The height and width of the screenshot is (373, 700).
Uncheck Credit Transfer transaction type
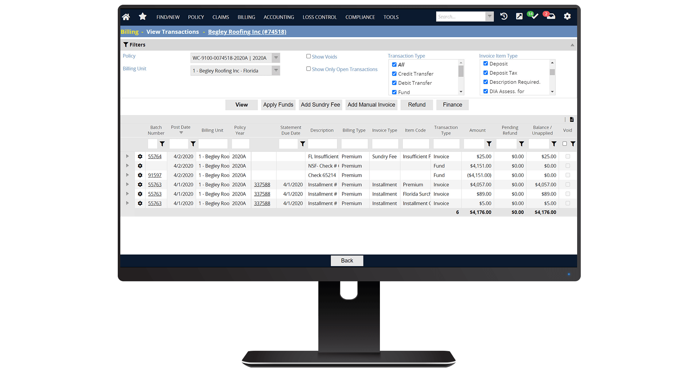pos(394,74)
